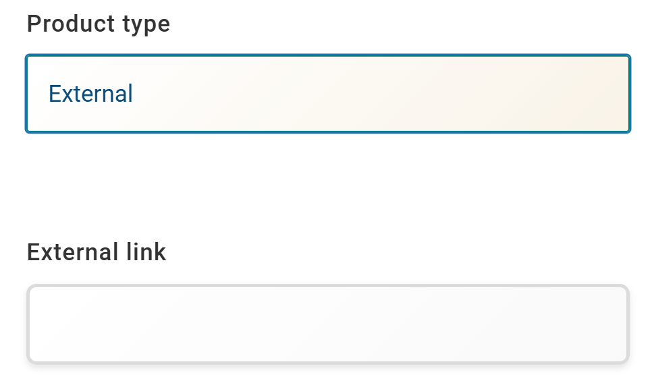Expand the combo box showing External

point(328,94)
